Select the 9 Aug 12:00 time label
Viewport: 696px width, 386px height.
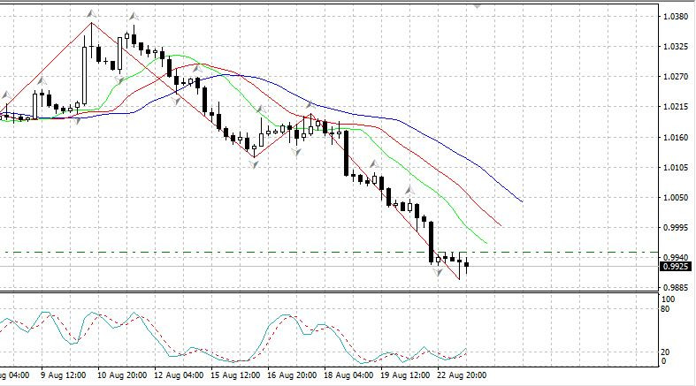(64, 375)
